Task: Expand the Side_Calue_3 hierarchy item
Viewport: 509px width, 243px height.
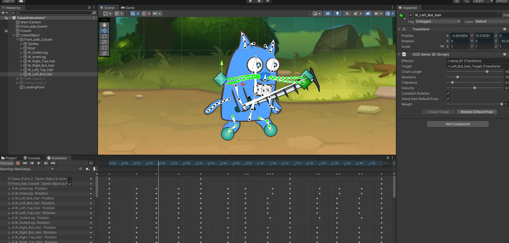Action: 18,79
